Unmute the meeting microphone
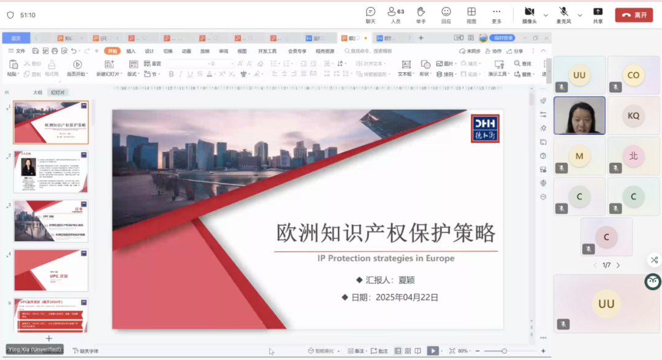Screen dimensions: 662x360 pyautogui.click(x=563, y=13)
